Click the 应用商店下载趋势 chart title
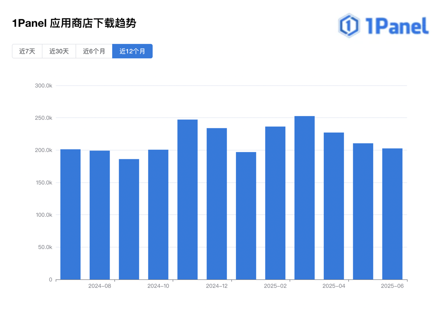The height and width of the screenshot is (314, 442). tap(93, 24)
